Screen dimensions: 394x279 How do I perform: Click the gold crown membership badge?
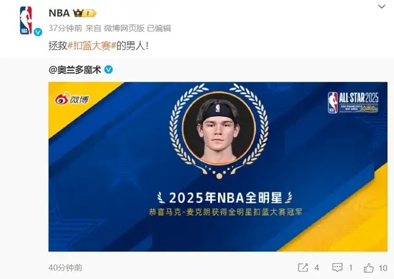point(84,13)
